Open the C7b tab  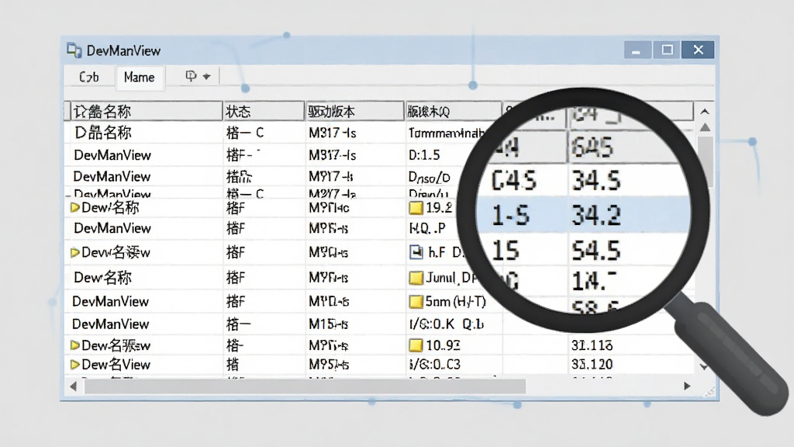pyautogui.click(x=89, y=77)
